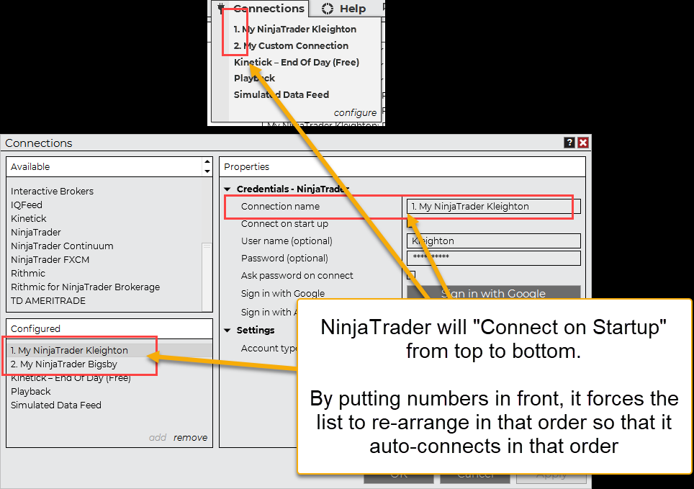Select NinjaTrader Continuum in Available list
This screenshot has height=489, width=694.
pos(62,246)
